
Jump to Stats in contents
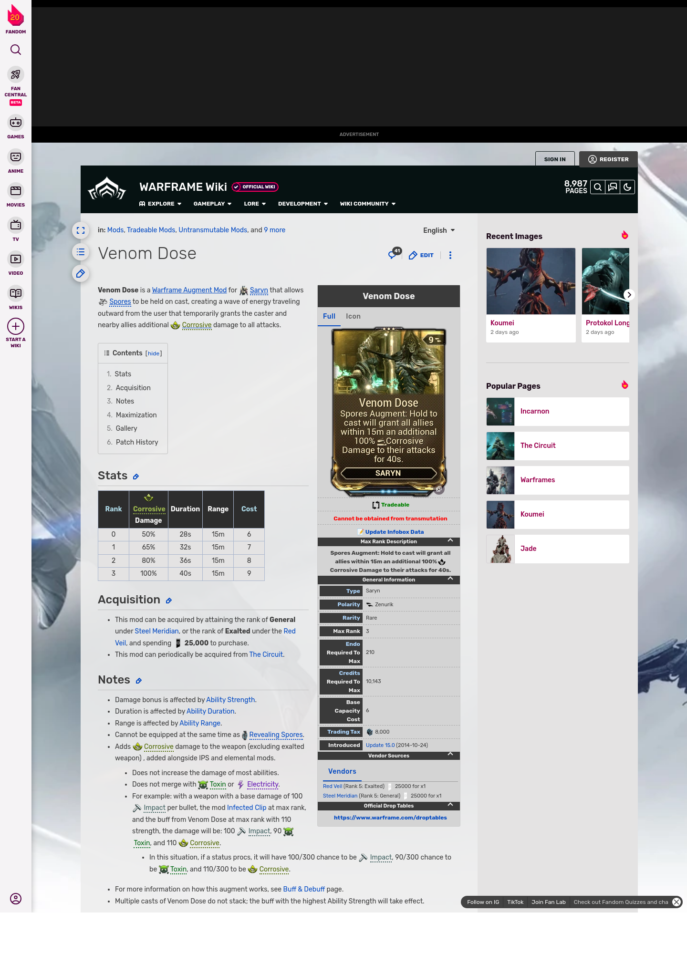tap(123, 374)
